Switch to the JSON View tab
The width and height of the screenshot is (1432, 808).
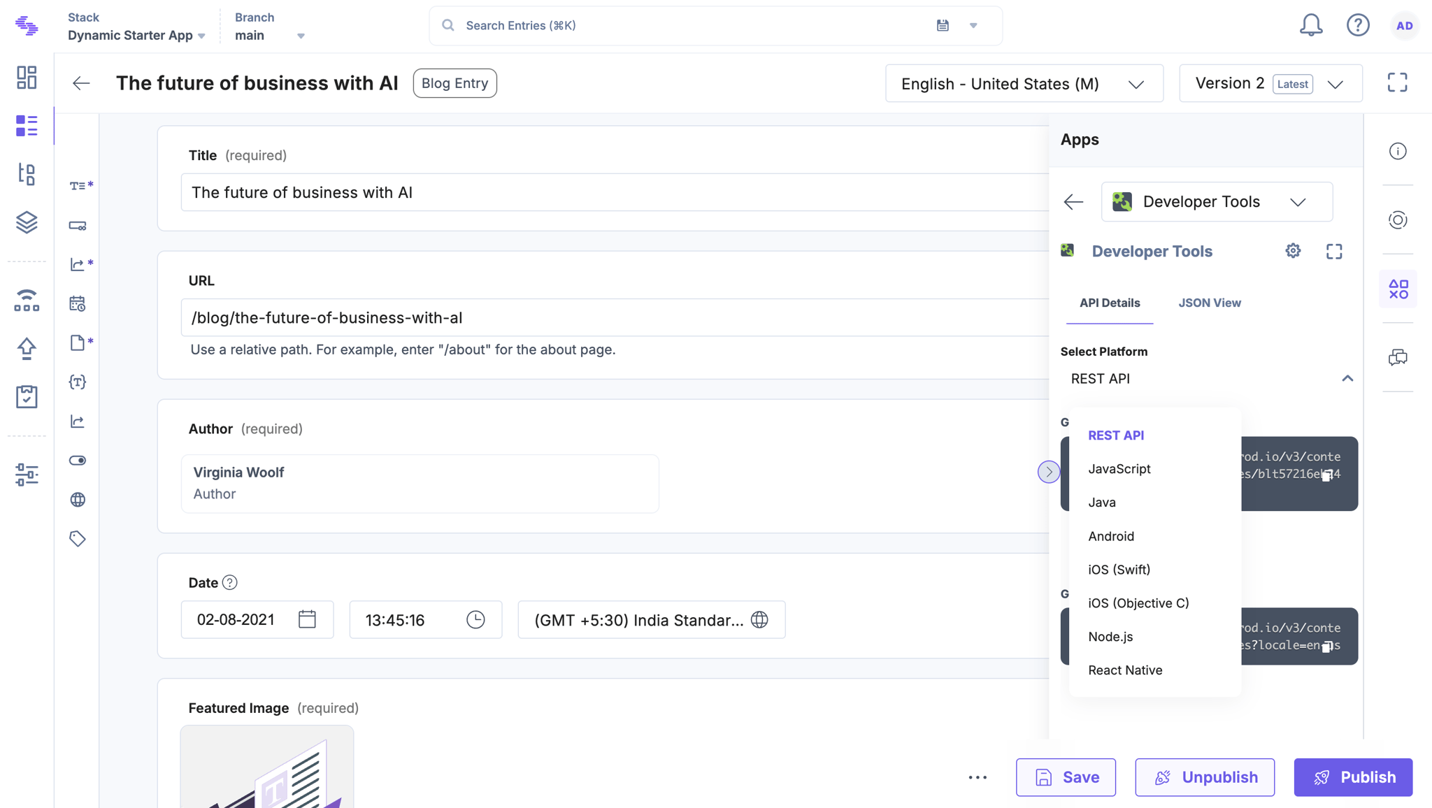click(x=1210, y=303)
